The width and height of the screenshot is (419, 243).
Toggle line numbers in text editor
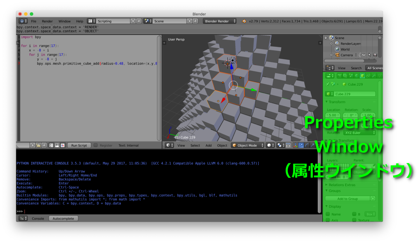51,145
